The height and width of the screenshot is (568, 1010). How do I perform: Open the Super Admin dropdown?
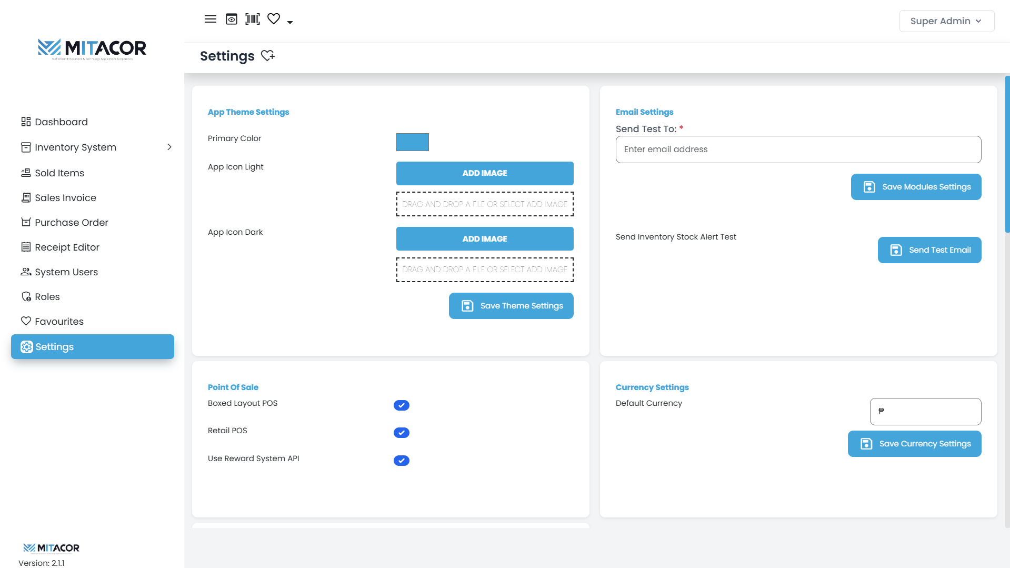click(946, 21)
